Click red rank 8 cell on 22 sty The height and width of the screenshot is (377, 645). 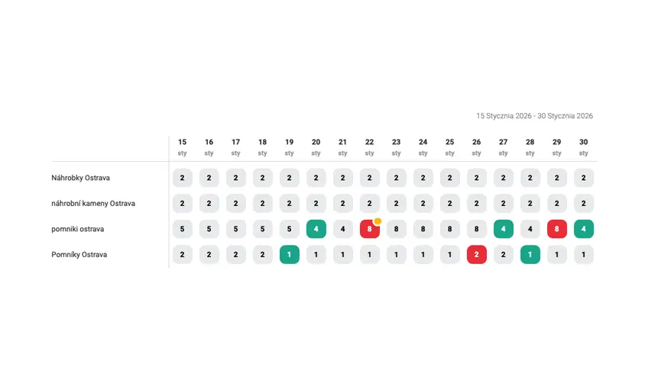(369, 229)
